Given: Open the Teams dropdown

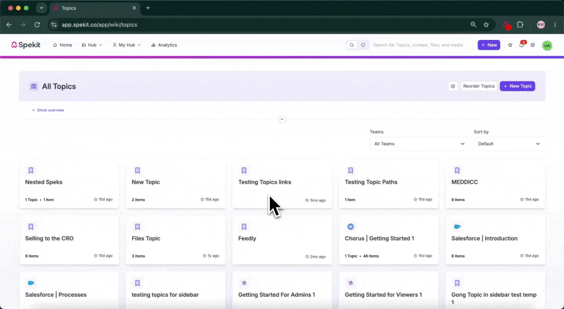Looking at the screenshot, I should pos(420,144).
